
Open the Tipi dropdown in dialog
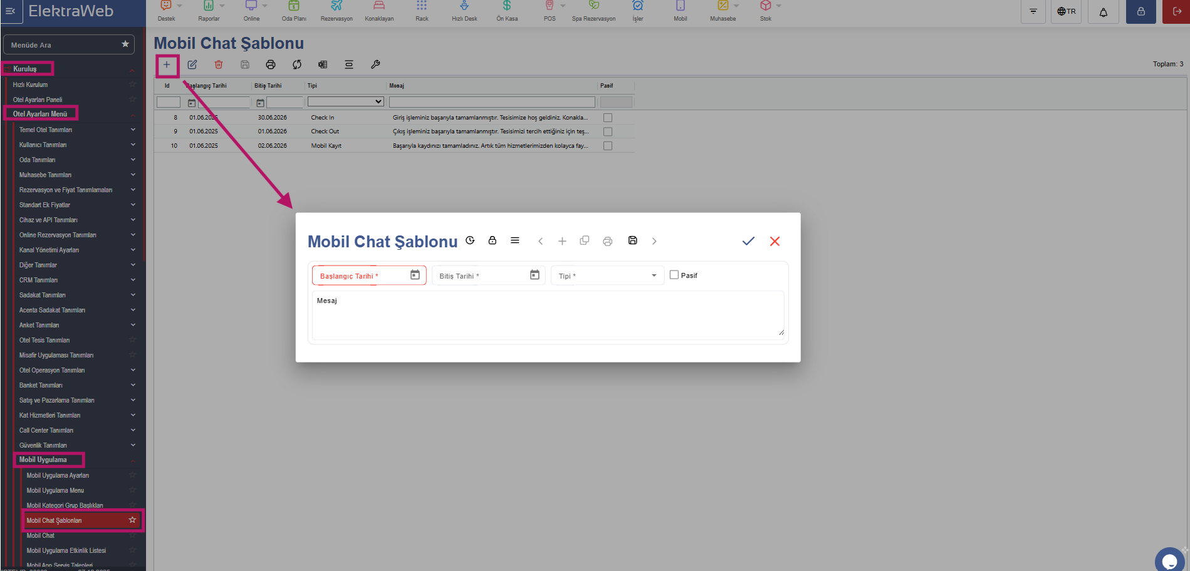[x=607, y=275]
